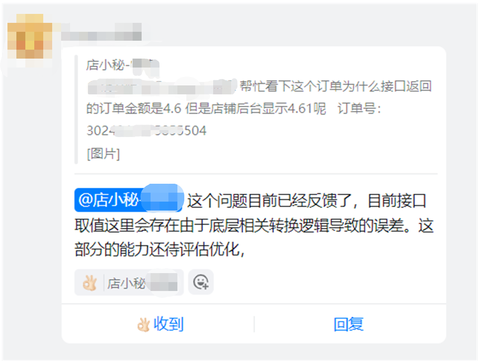
Task: Click the OK hand icon beside 收到
Action: click(143, 325)
